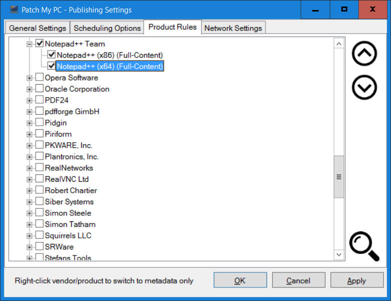The image size is (391, 301).
Task: Expand the Oracle Corporation node
Action: click(30, 89)
